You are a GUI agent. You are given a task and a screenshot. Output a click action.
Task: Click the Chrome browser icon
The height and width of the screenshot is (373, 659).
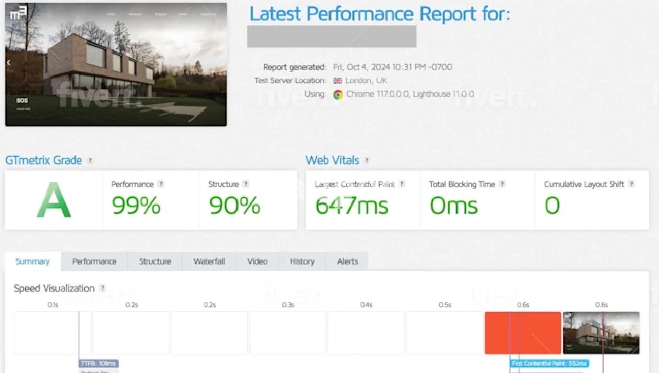(338, 95)
